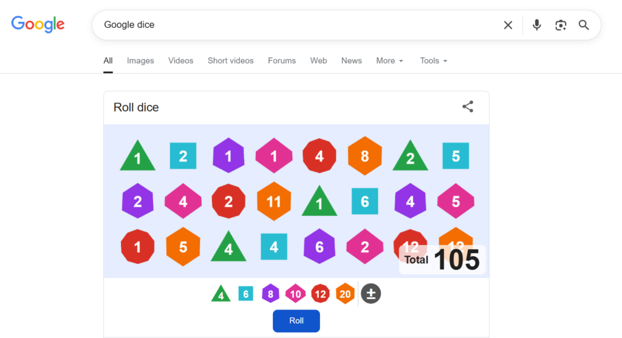Focus the search field containing Google dice
This screenshot has height=338, width=622.
pos(292,25)
